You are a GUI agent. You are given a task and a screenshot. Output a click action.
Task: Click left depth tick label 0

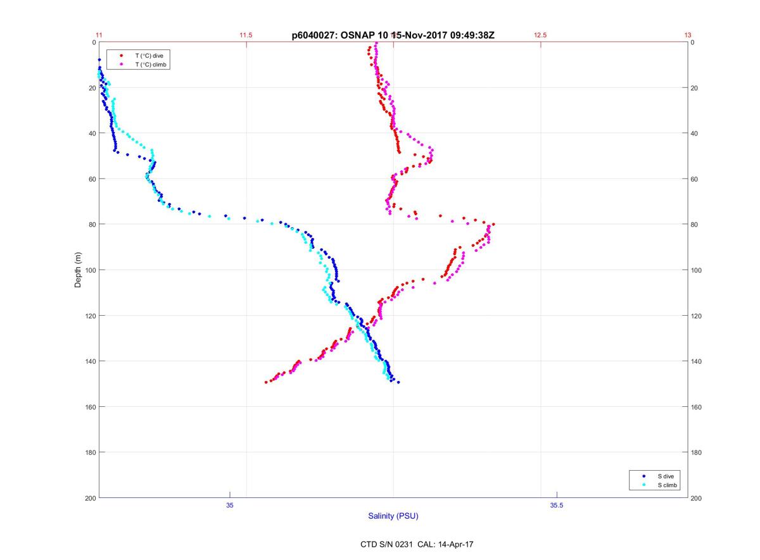(x=94, y=42)
